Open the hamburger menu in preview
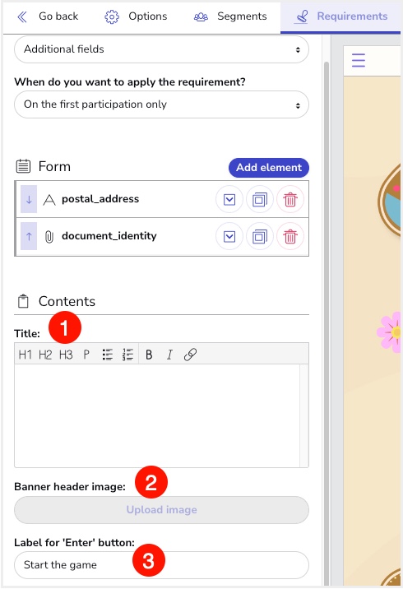The image size is (403, 589). tap(359, 60)
